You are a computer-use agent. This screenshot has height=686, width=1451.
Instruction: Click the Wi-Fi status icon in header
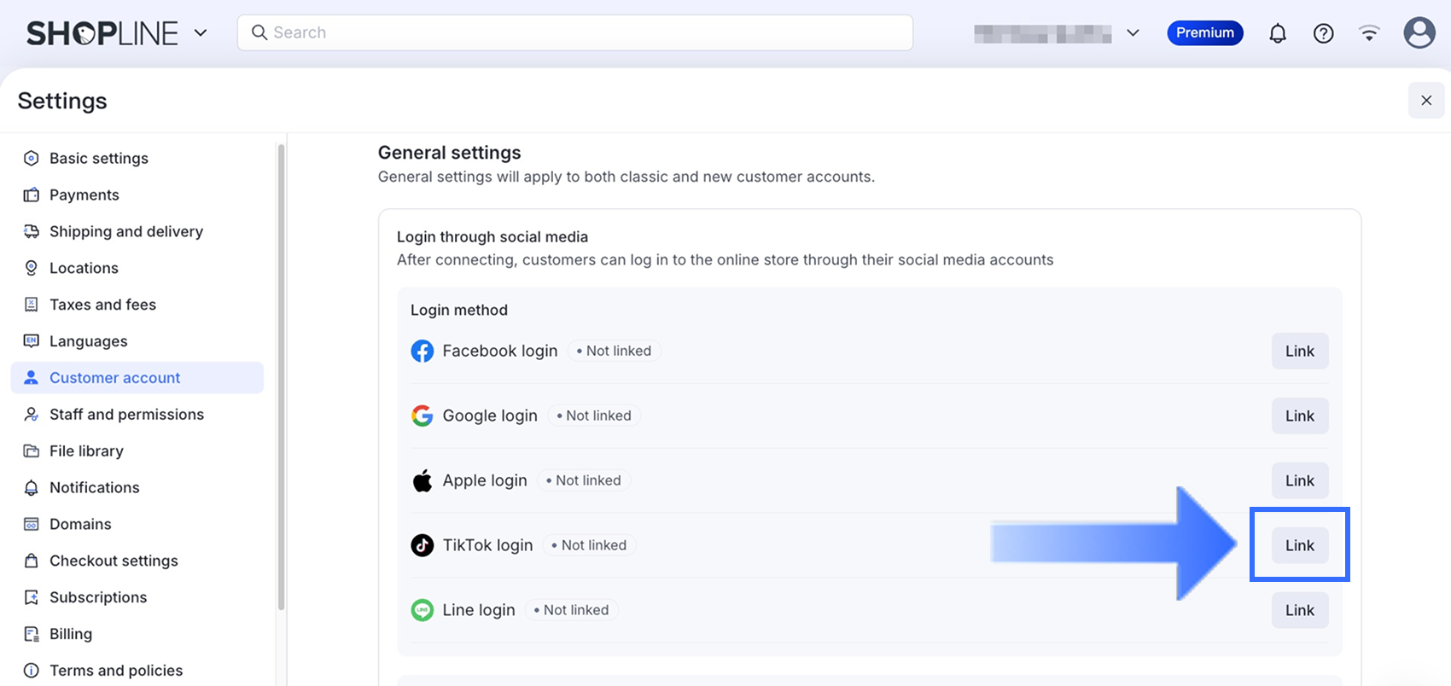coord(1369,33)
